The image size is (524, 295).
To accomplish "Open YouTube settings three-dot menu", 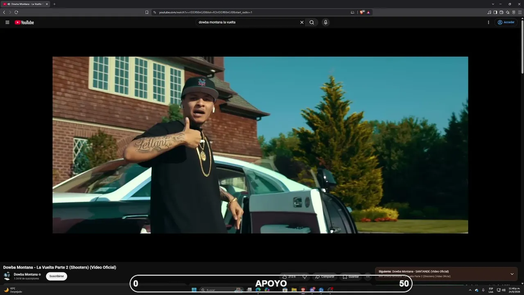I will pyautogui.click(x=488, y=23).
